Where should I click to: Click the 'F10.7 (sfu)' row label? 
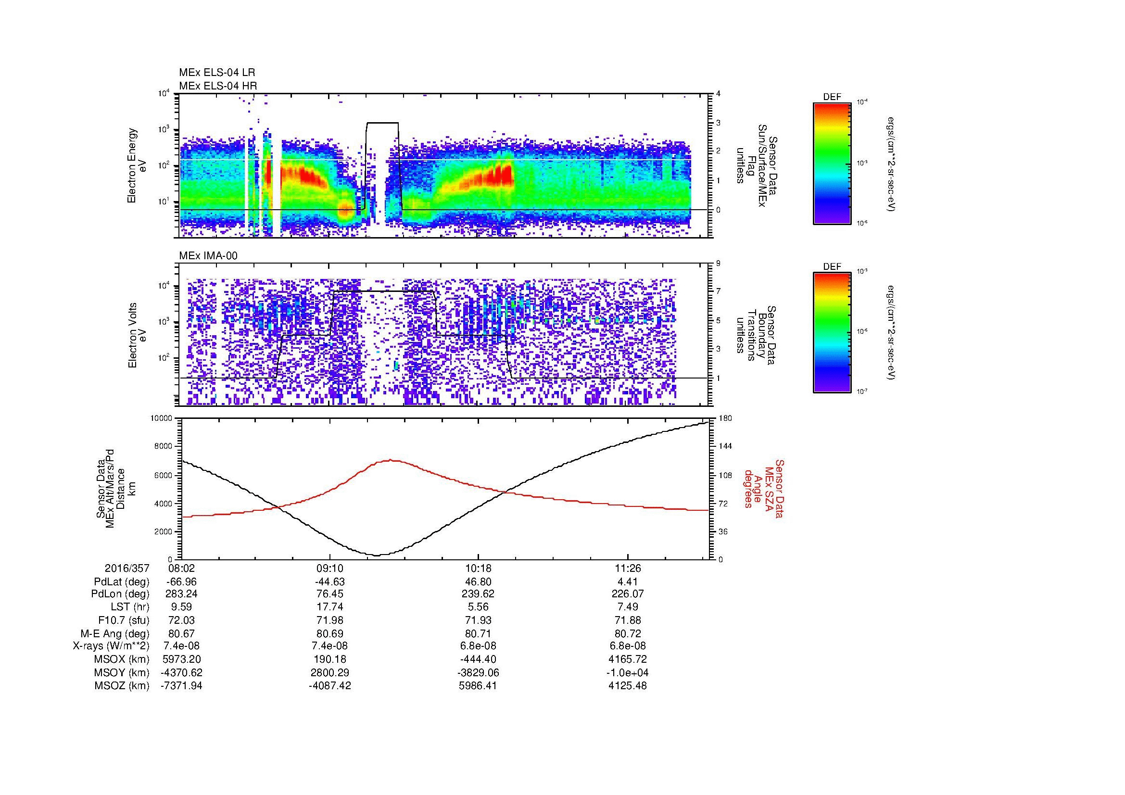click(x=124, y=620)
